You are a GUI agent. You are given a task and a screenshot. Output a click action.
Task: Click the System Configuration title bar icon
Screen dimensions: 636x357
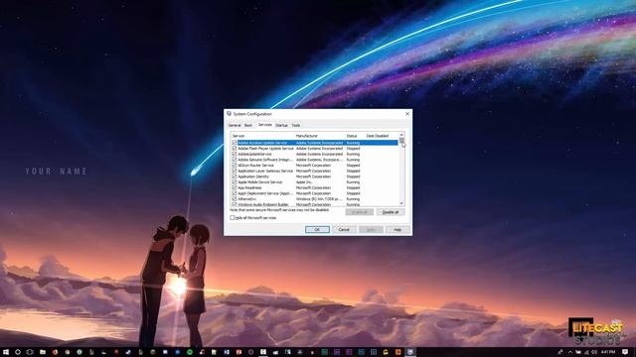click(x=230, y=114)
